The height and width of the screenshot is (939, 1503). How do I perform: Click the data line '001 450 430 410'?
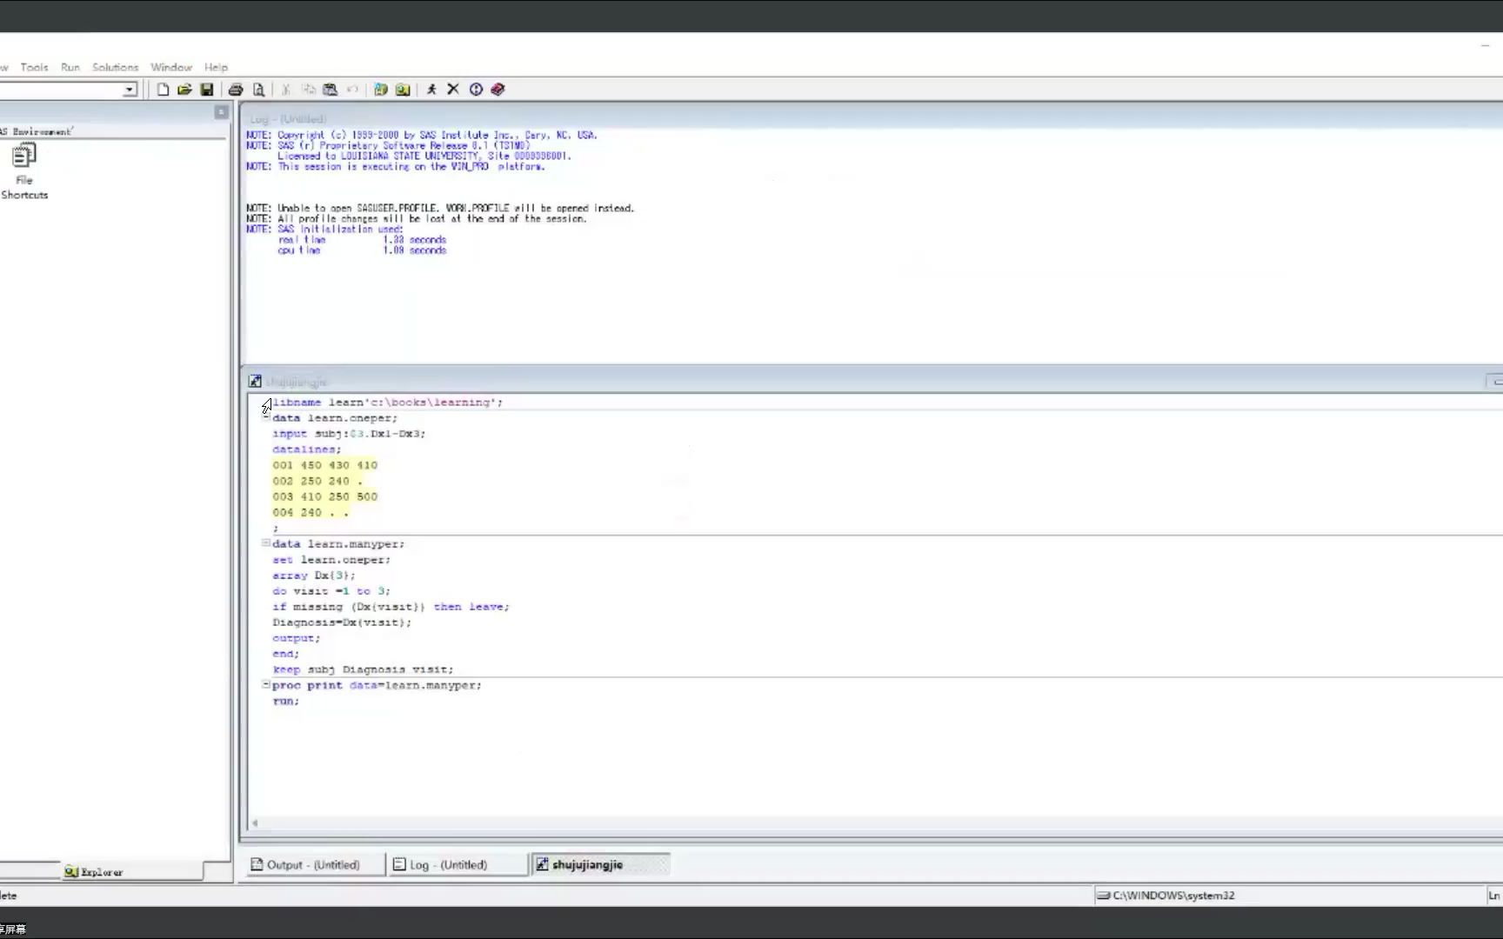pos(325,465)
